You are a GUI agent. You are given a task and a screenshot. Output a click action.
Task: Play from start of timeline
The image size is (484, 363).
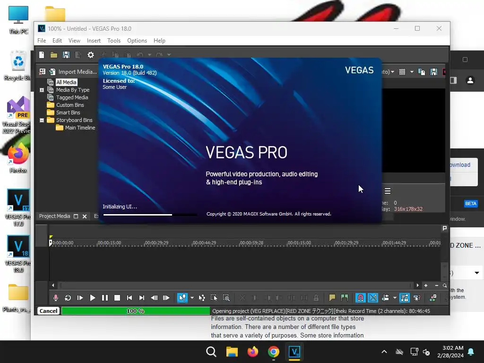[x=80, y=298]
